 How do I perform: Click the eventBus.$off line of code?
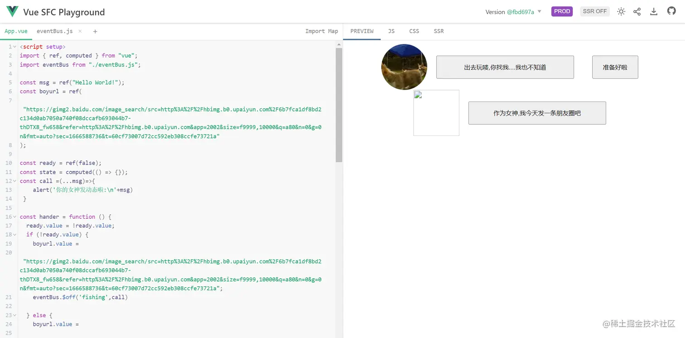point(80,297)
